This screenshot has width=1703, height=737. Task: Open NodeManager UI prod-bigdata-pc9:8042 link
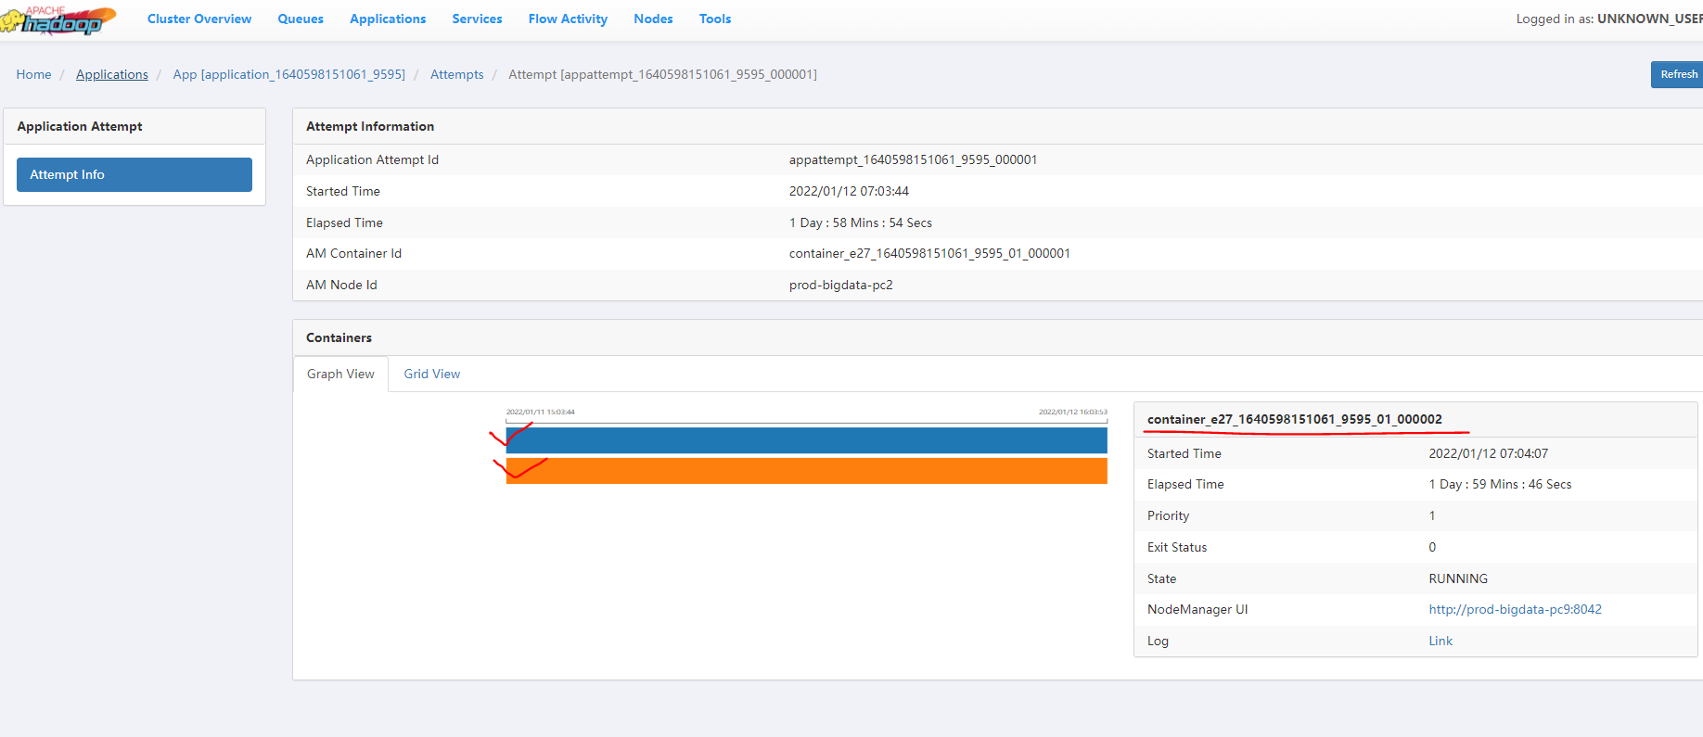coord(1515,609)
